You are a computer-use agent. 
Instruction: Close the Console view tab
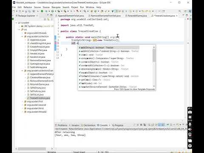[109, 125]
